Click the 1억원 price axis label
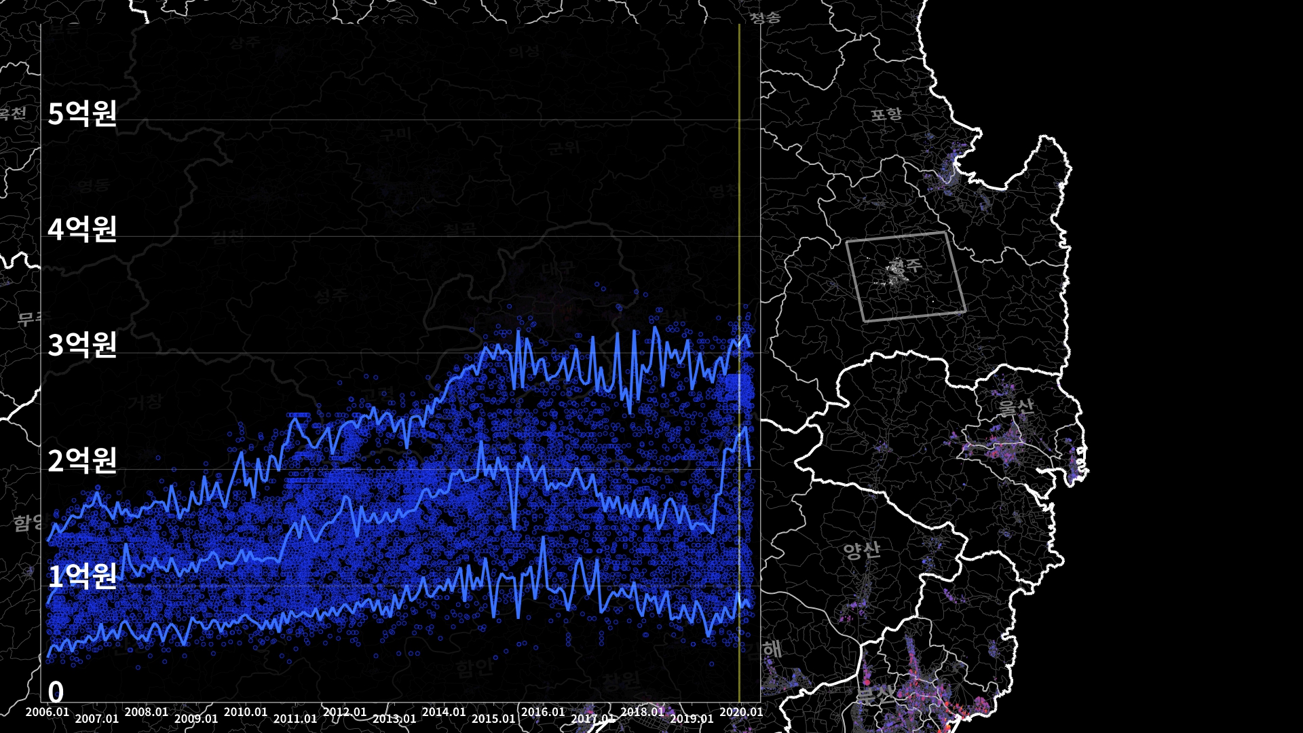This screenshot has width=1303, height=733. (82, 576)
